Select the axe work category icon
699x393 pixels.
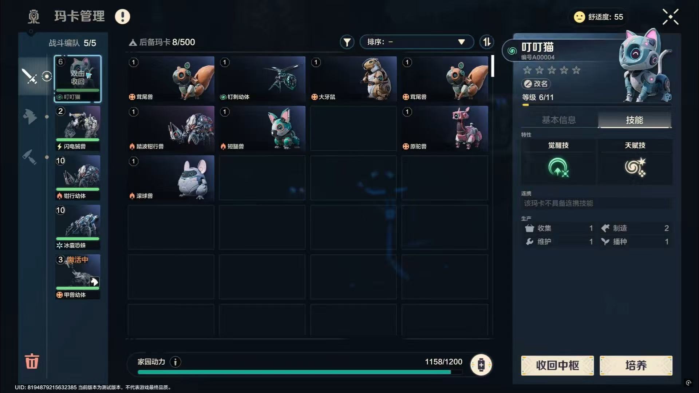tap(30, 117)
